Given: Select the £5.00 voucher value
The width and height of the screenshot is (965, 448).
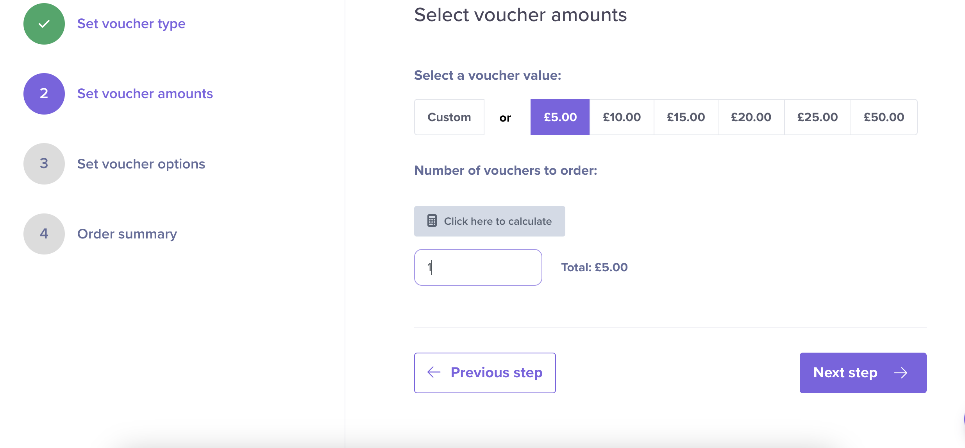Looking at the screenshot, I should click(560, 117).
